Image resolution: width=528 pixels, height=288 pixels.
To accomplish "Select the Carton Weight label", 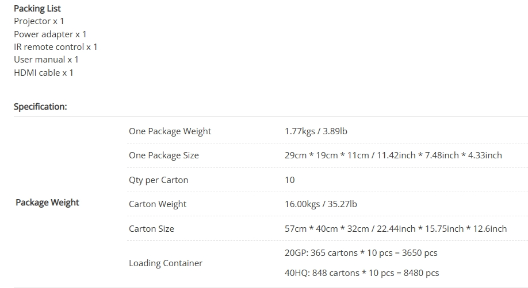I will 158,204.
